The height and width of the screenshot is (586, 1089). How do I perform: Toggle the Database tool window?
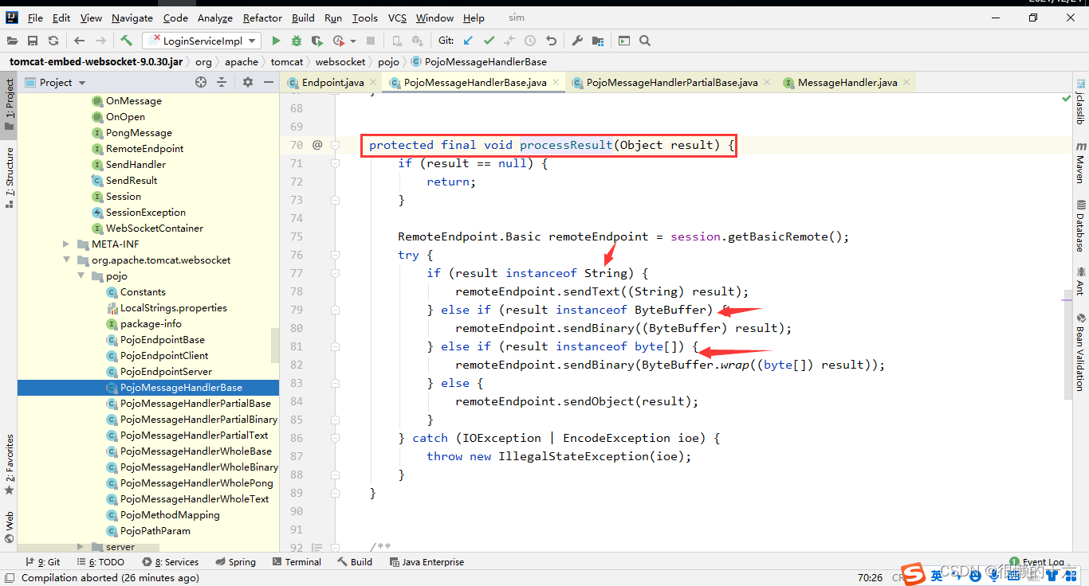(x=1081, y=226)
